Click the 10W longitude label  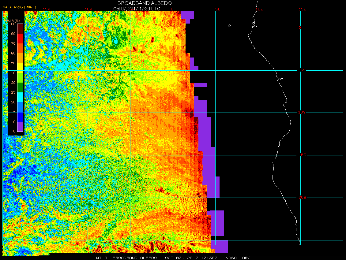tap(88, 9)
